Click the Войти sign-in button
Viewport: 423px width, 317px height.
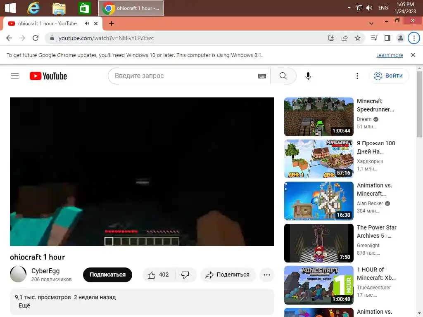click(389, 76)
